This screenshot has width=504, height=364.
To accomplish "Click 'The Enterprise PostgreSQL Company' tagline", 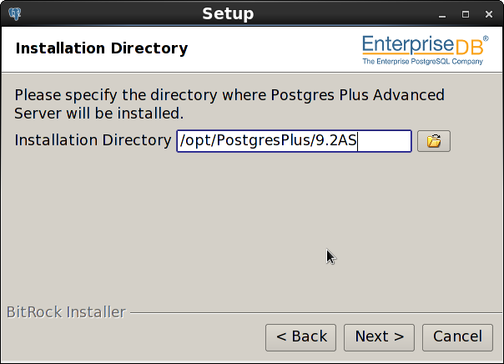I will [x=423, y=62].
